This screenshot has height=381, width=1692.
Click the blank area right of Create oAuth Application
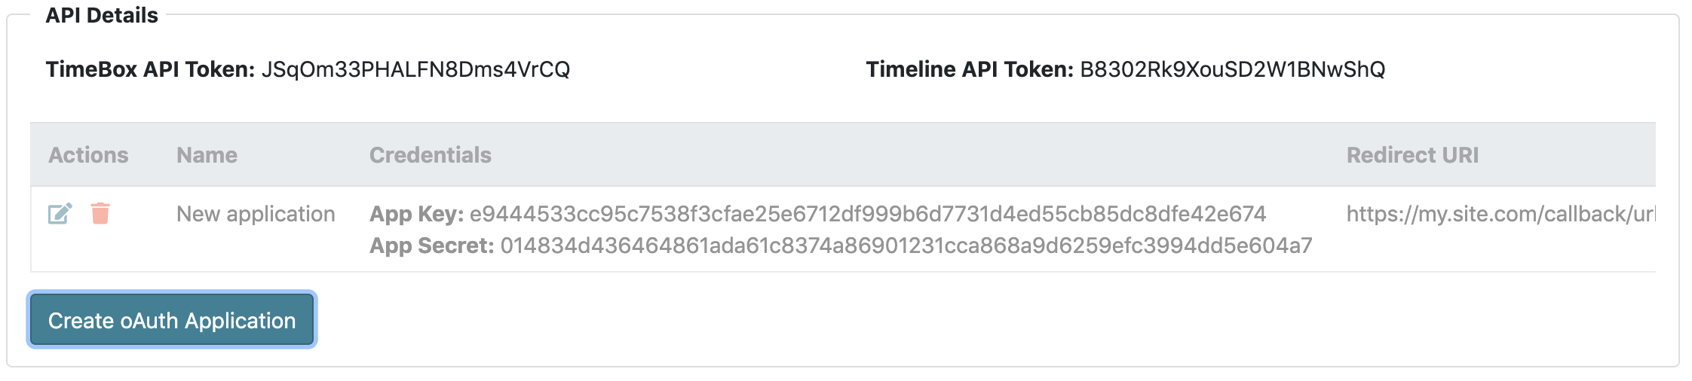pos(905,320)
